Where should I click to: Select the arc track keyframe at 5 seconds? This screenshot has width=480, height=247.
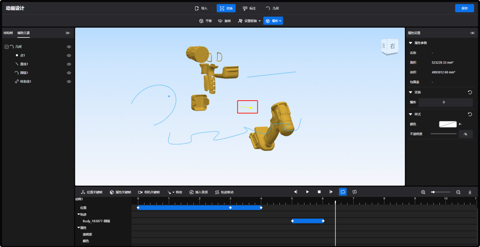coord(292,221)
